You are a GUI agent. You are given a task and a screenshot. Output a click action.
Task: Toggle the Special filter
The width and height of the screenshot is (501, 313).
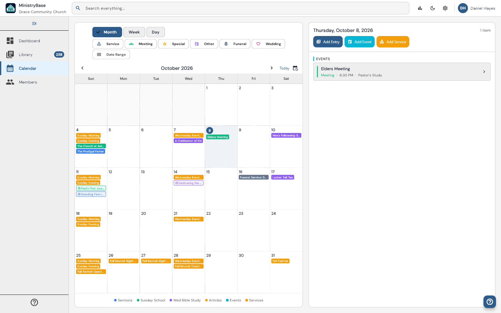(173, 44)
